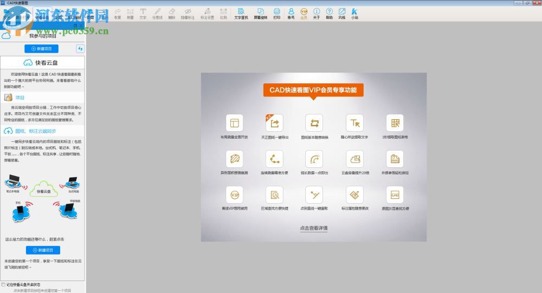Toggle 隐藏标注 hide annotations
Viewport: 542px width, 293px height.
click(188, 14)
